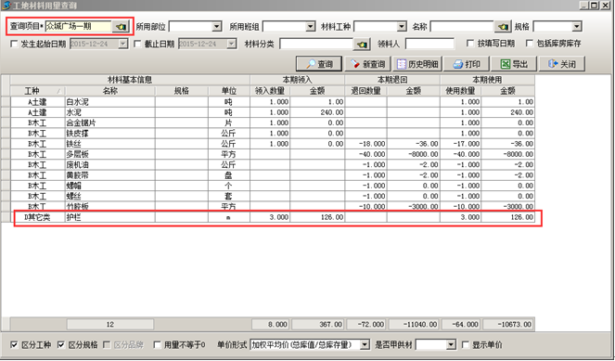This screenshot has width=615, height=361.
Task: Expand the 所用部位 dropdown
Action: click(x=216, y=27)
